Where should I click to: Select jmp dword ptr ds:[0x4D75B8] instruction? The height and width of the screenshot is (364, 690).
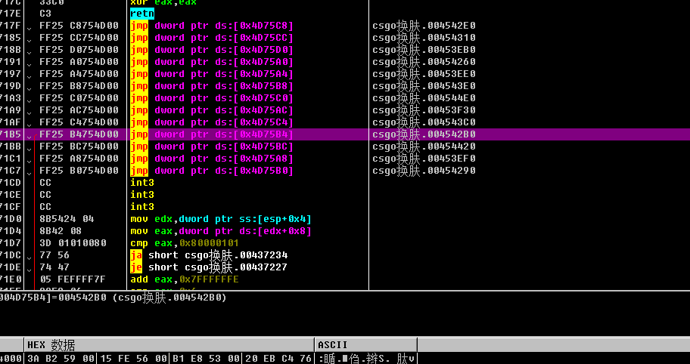[212, 86]
